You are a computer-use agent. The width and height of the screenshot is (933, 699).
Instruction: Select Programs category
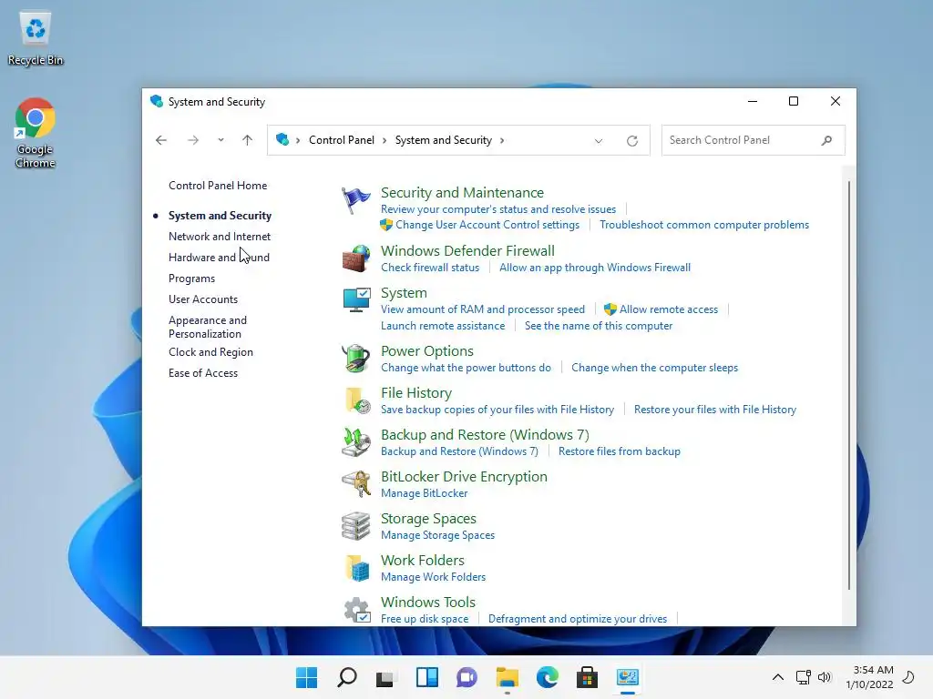pos(191,279)
